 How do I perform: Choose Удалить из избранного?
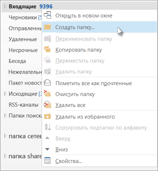[100, 117]
